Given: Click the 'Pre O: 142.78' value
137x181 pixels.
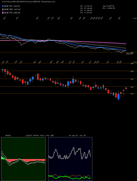Looking at the screenshot, I should click(86, 6).
